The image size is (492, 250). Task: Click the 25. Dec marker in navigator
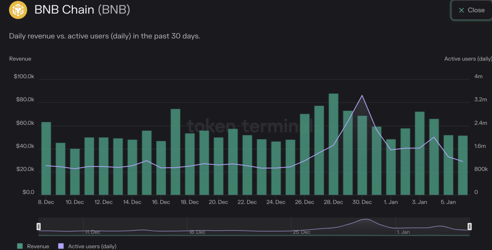[x=301, y=232]
